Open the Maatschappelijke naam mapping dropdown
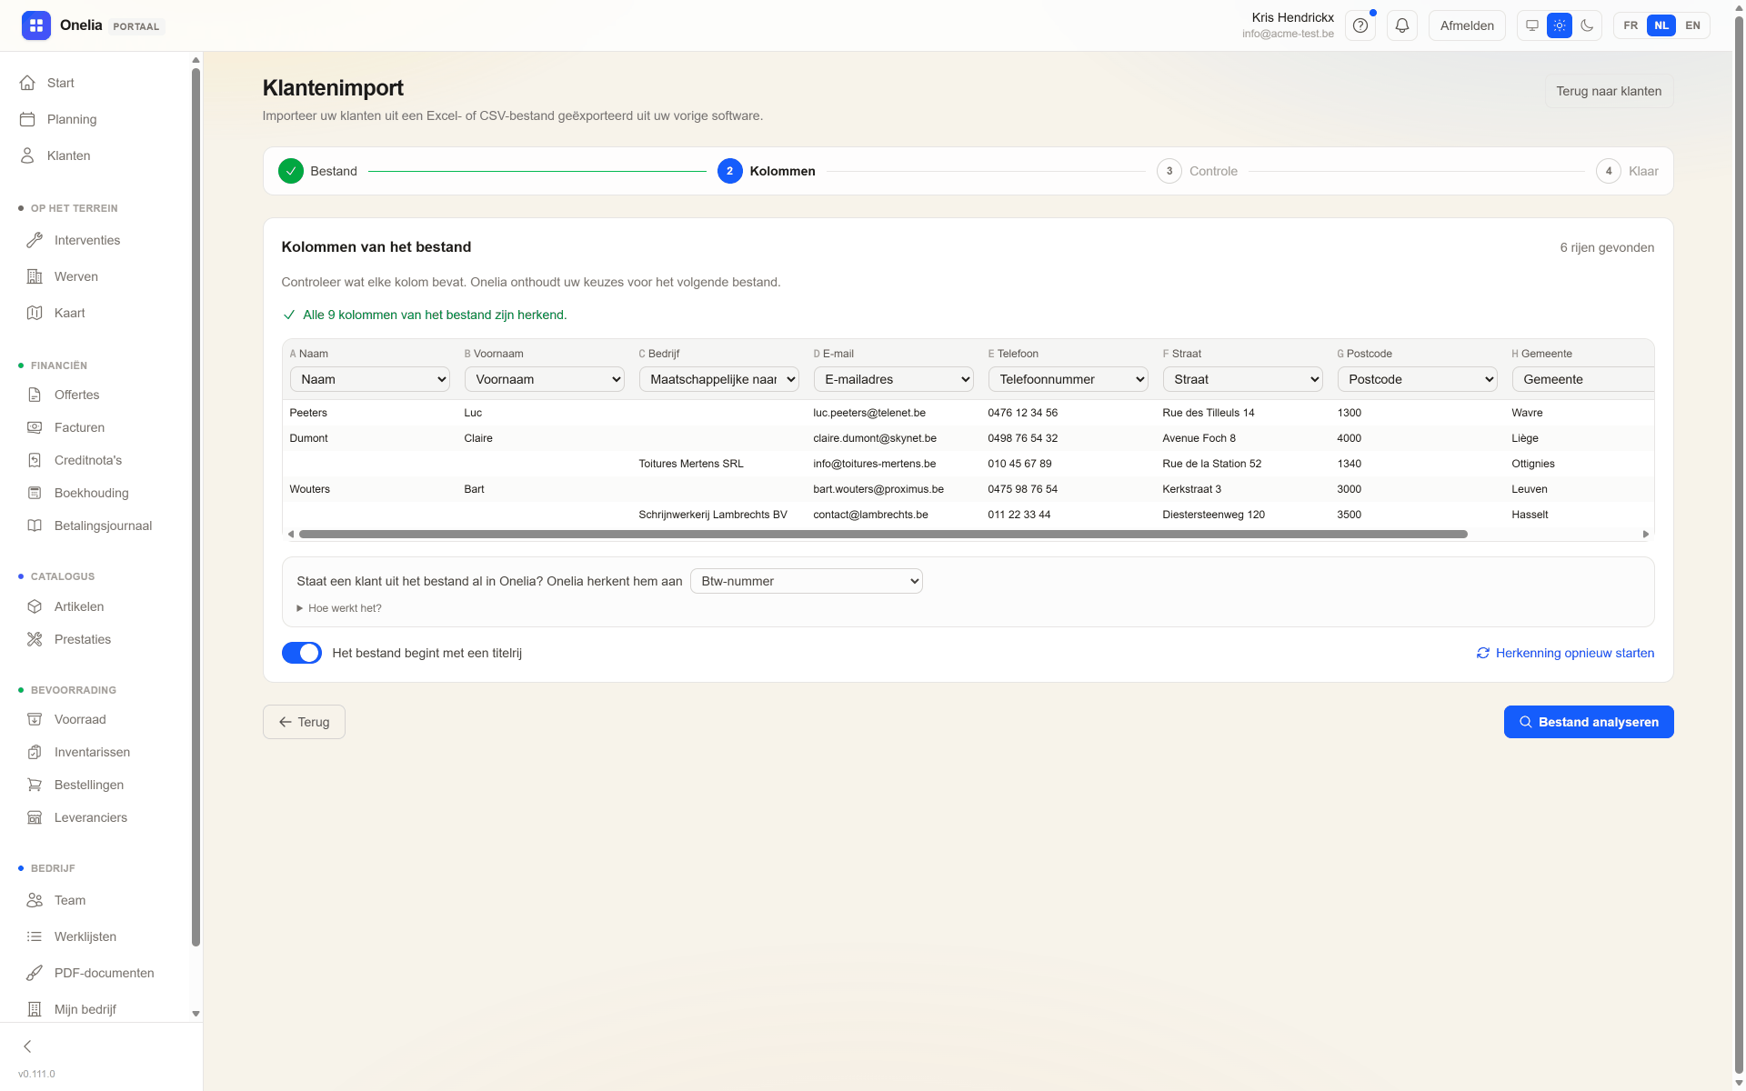This screenshot has width=1746, height=1091. click(x=718, y=379)
